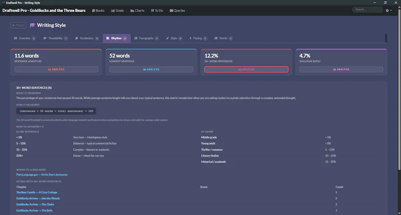Go back using the Charts button
Screen dimensions: 401x215
pos(18,25)
